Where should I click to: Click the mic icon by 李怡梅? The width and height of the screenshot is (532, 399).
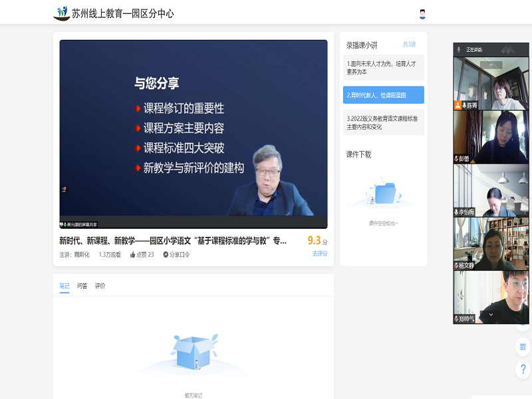[x=456, y=212]
